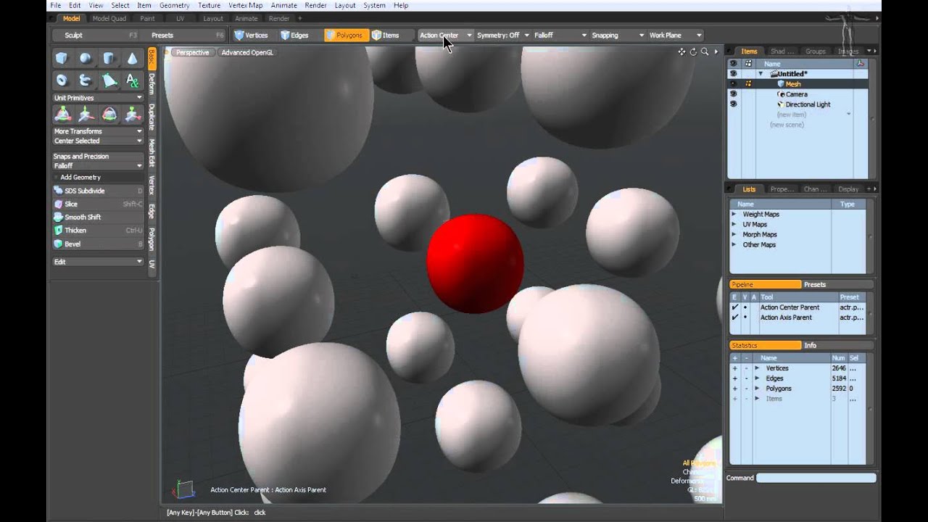
Task: Select the Torus primitive tool
Action: (62, 80)
